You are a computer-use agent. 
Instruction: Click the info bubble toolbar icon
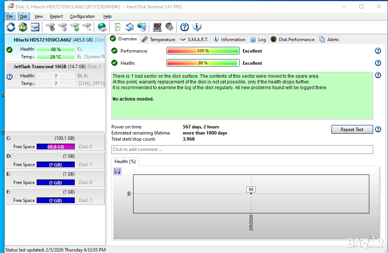(x=197, y=27)
